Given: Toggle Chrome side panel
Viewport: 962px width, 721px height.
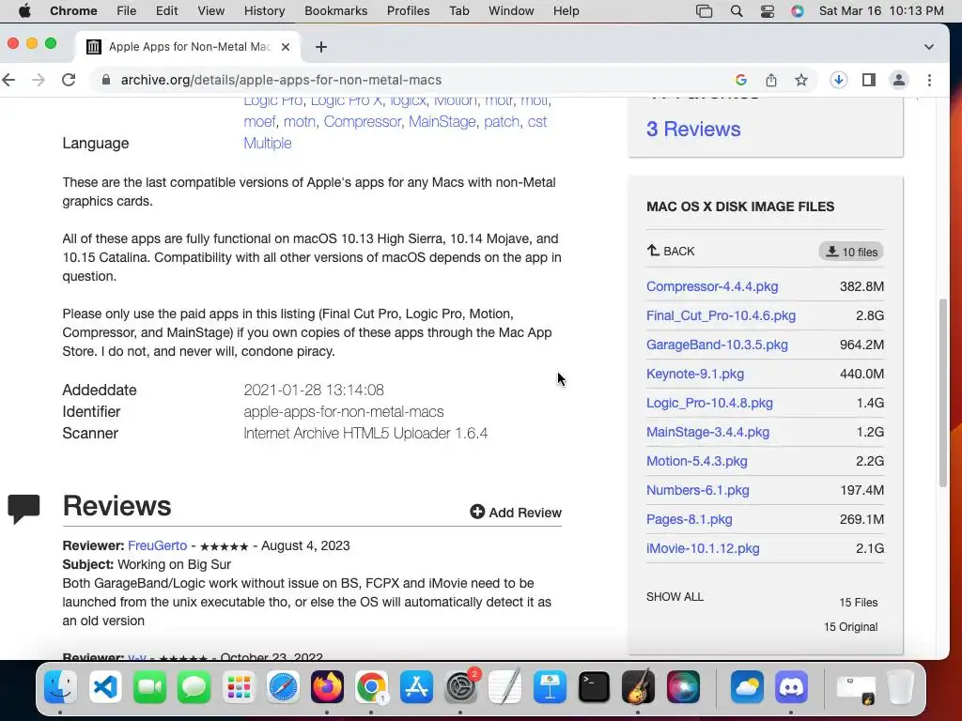Looking at the screenshot, I should coord(869,80).
